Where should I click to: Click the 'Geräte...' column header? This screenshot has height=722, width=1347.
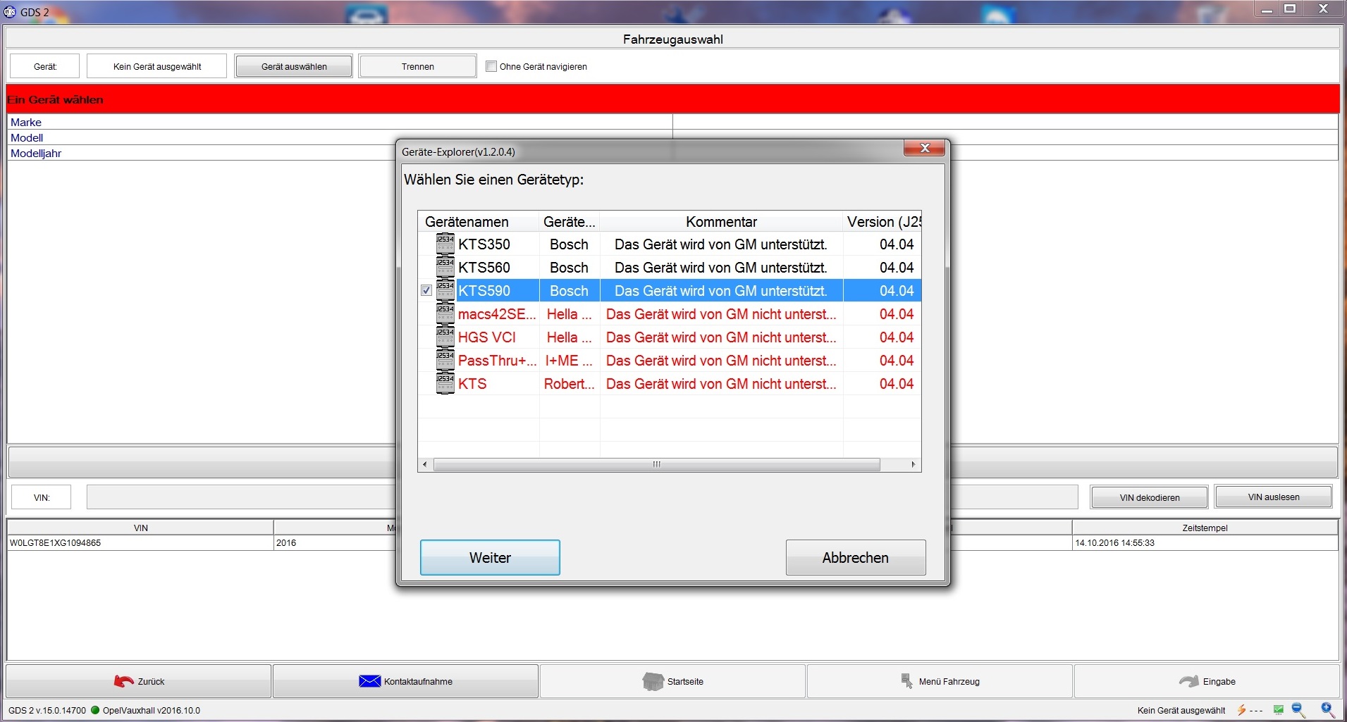tap(570, 222)
